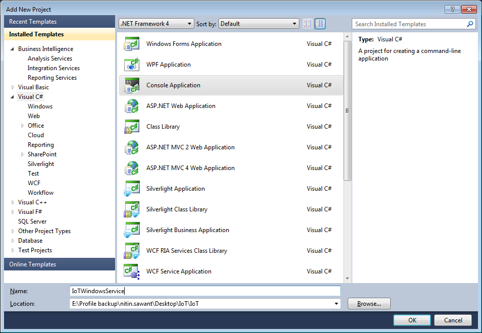Select the WPF Application template name

pos(169,65)
